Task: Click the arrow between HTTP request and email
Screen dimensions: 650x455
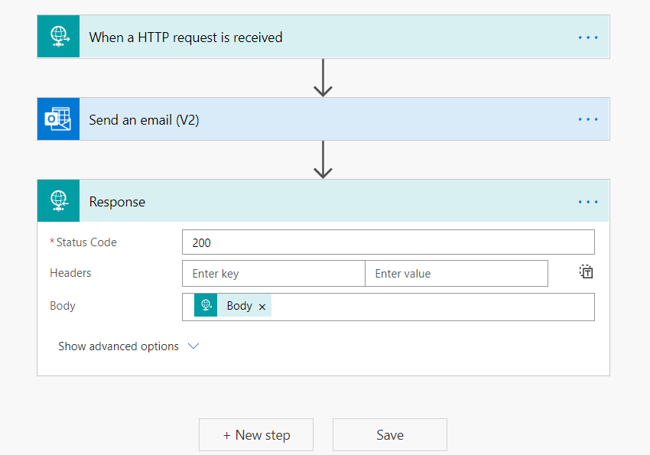Action: pos(323,78)
